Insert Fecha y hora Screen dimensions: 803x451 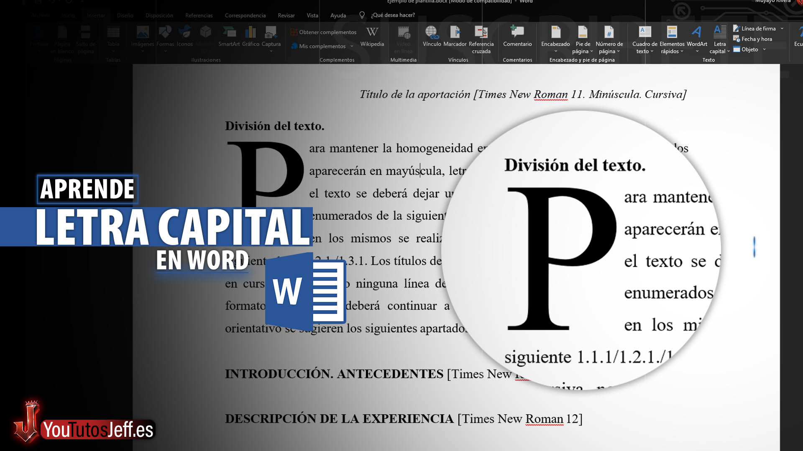pyautogui.click(x=755, y=39)
